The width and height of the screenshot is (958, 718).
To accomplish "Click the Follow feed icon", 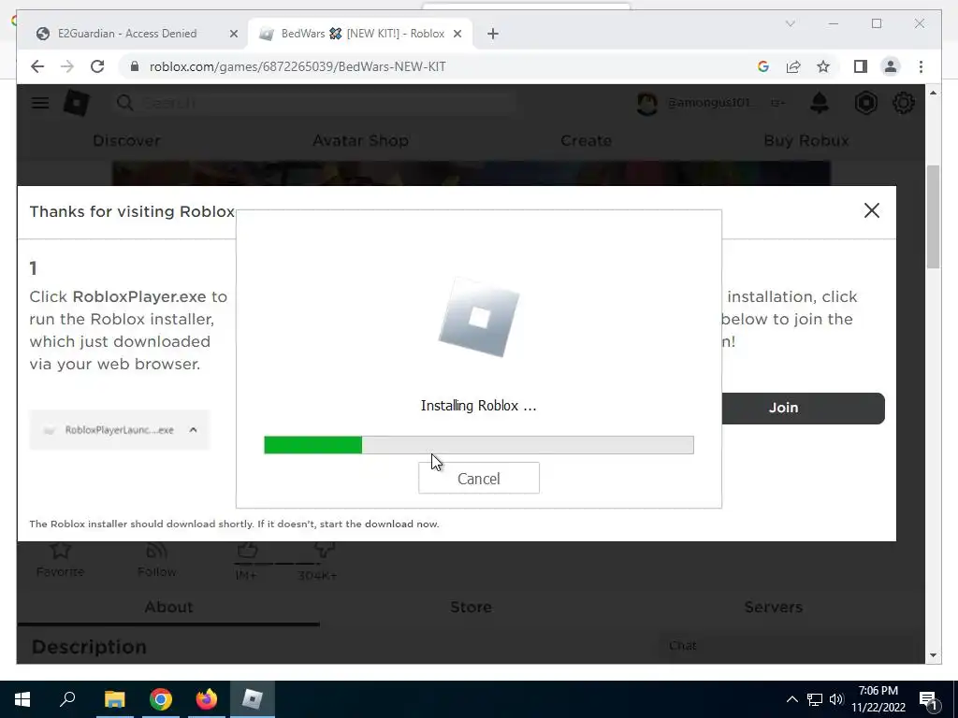I will [x=157, y=551].
